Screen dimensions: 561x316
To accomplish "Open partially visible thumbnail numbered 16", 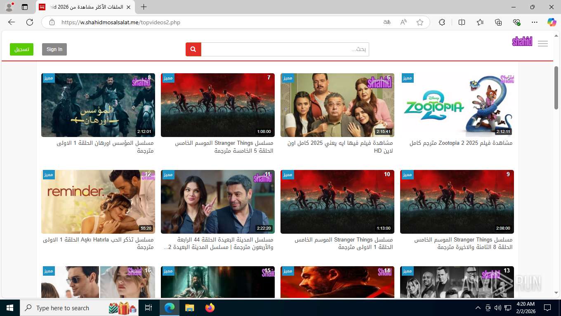I will tap(98, 282).
